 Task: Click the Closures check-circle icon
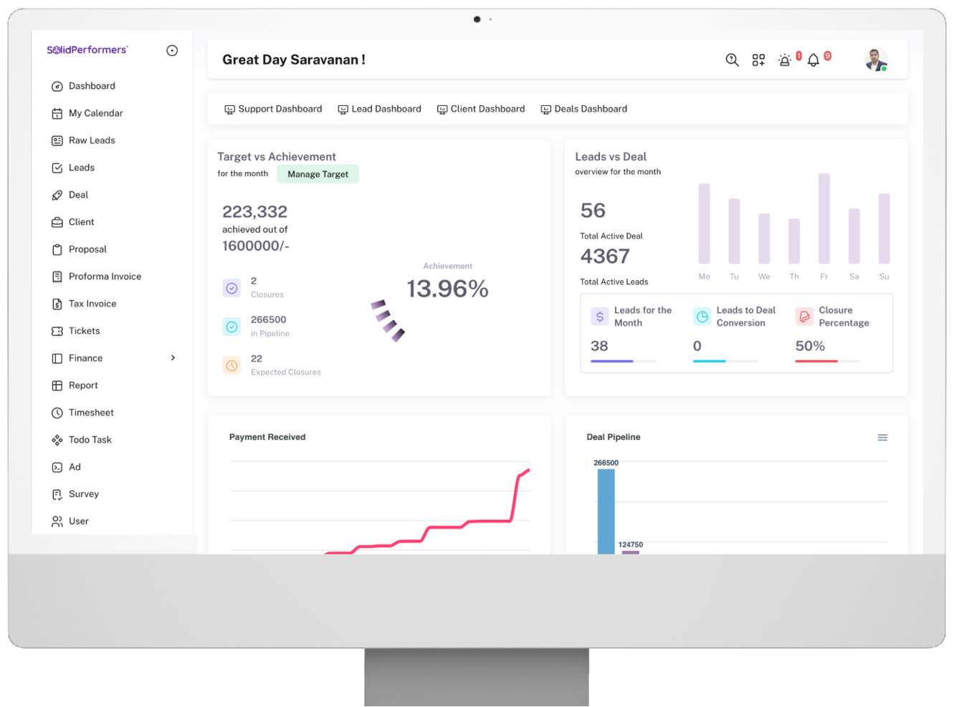coord(232,288)
